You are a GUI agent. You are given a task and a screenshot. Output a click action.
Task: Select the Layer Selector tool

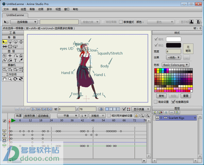tap(10, 60)
